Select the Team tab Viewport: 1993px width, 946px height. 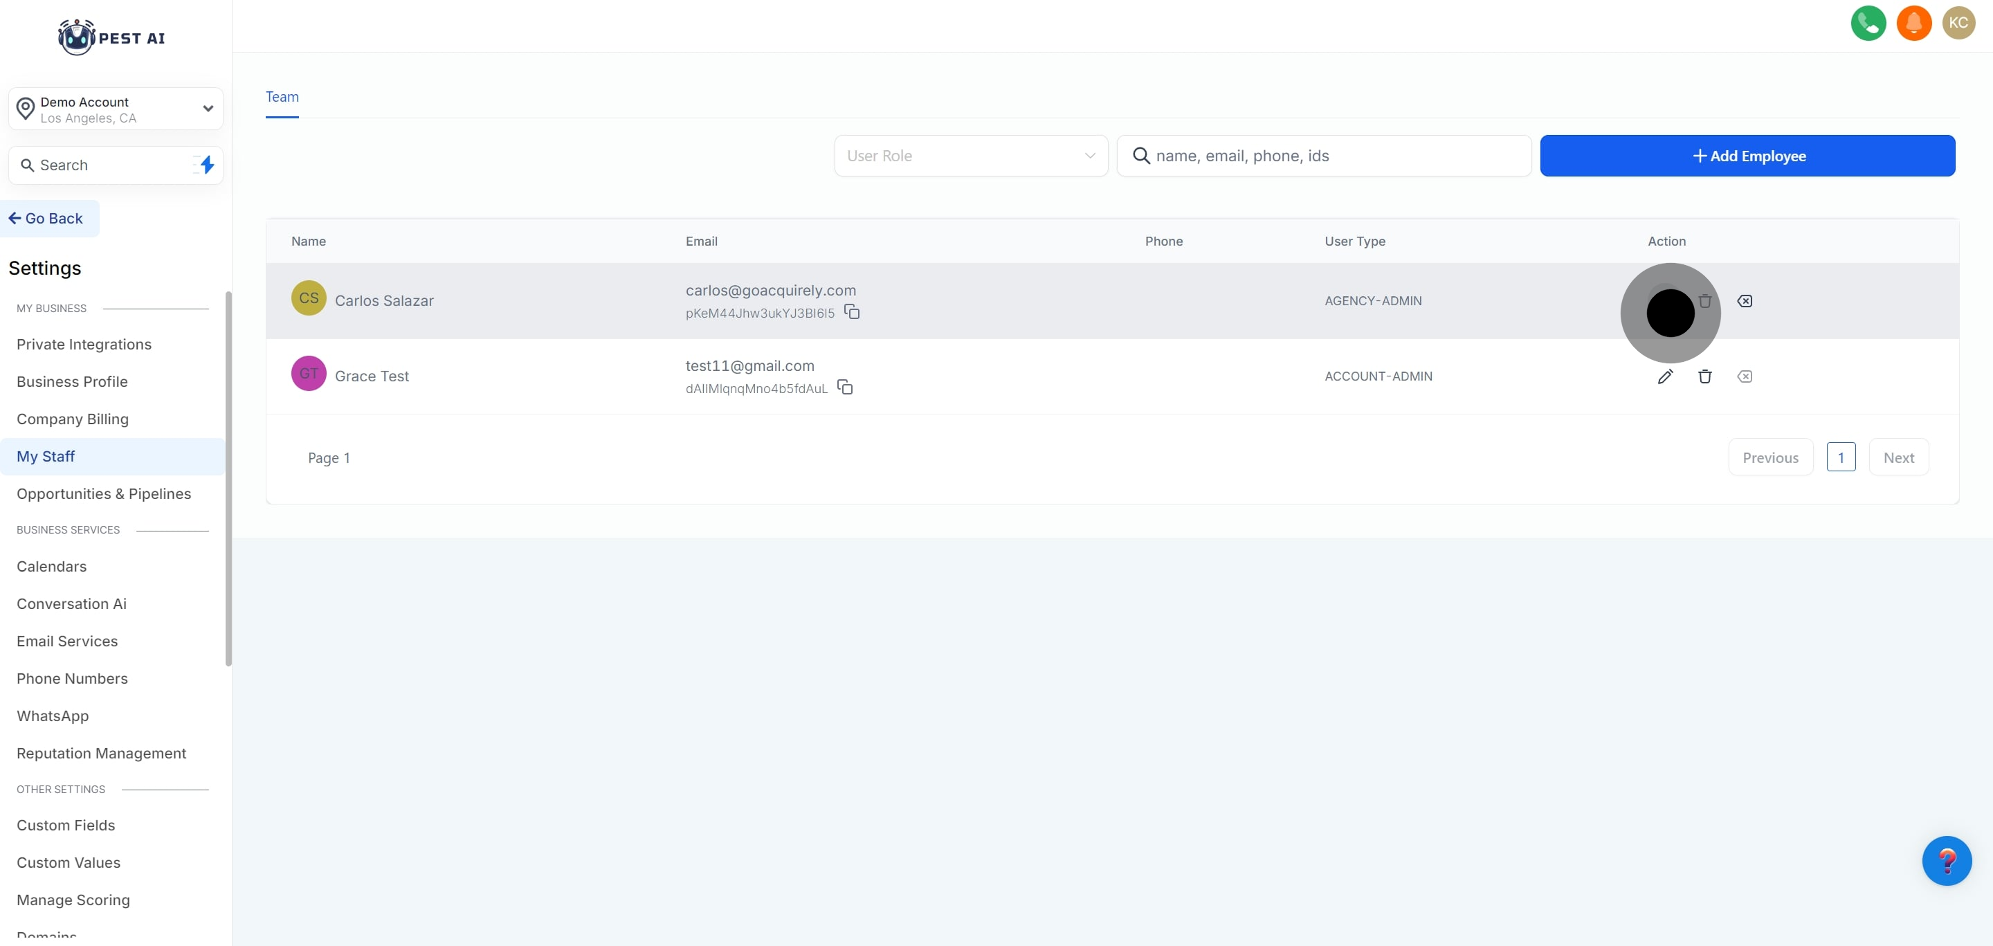tap(282, 98)
